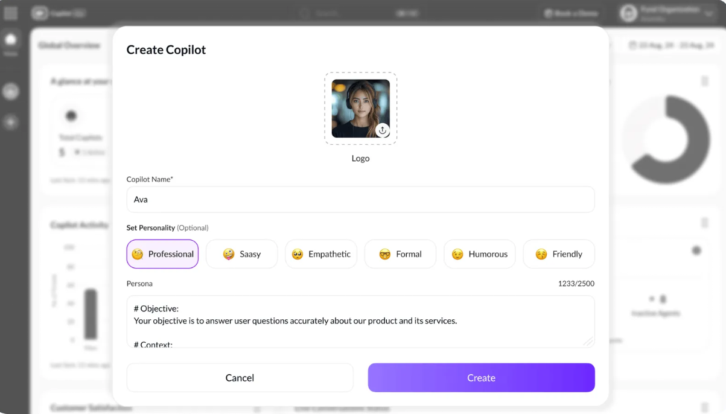Viewport: 726px width, 414px height.
Task: Click the logo upload icon
Action: [383, 130]
